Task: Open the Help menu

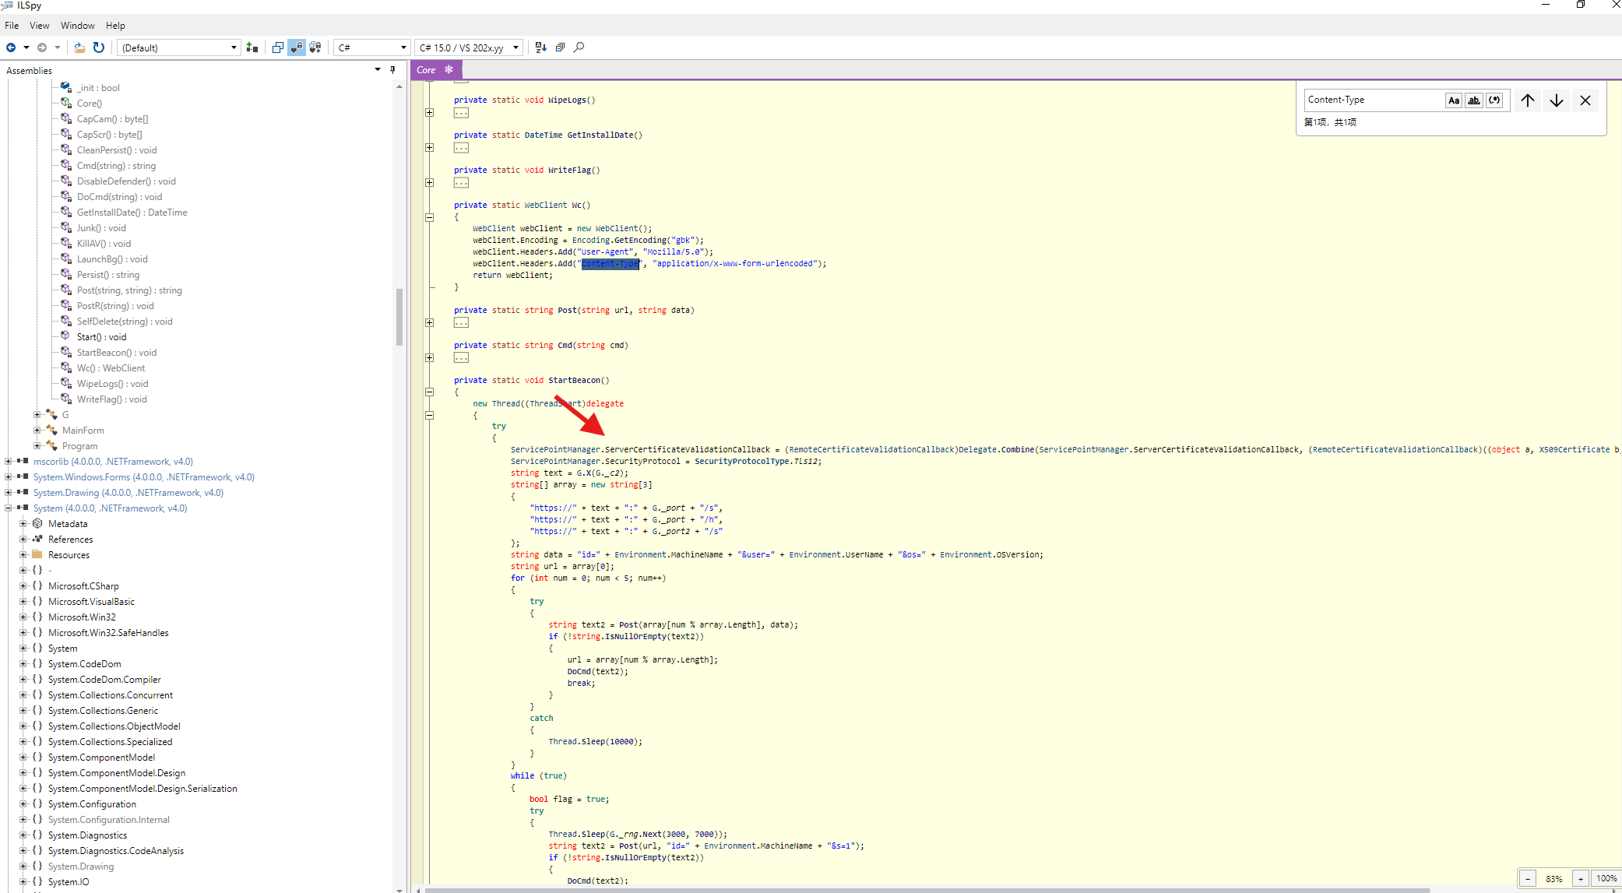Action: (x=115, y=26)
